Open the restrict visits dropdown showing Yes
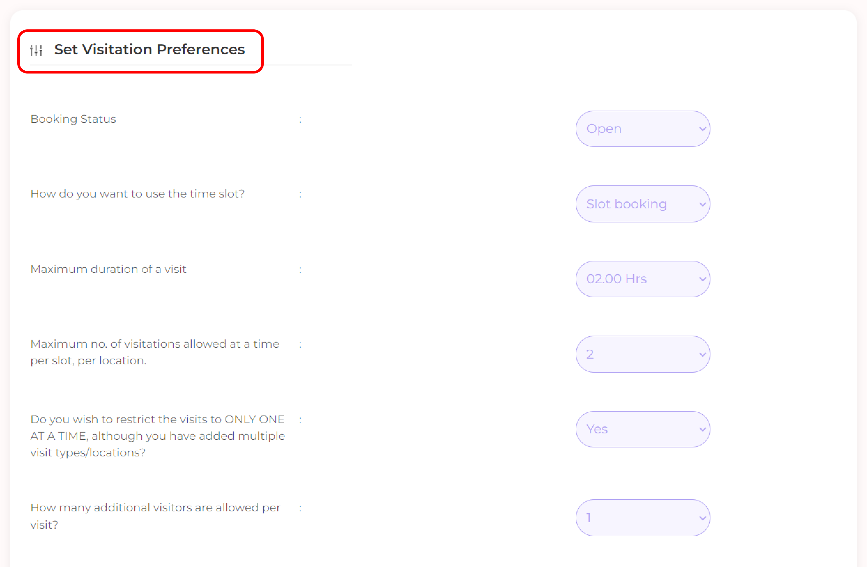The image size is (867, 567). (x=643, y=429)
